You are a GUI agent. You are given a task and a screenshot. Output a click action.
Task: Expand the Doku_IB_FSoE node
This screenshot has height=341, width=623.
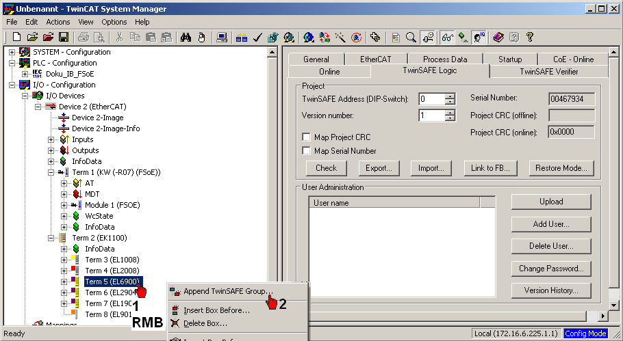[x=25, y=74]
